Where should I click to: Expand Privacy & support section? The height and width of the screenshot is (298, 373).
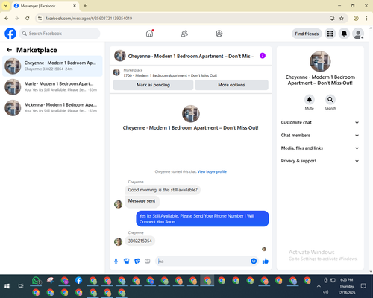[320, 161]
